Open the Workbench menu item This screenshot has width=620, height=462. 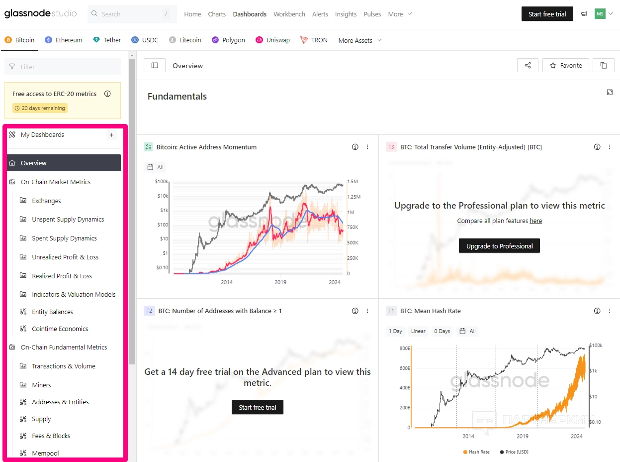coord(289,14)
